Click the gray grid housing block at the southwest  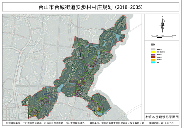click(34, 112)
